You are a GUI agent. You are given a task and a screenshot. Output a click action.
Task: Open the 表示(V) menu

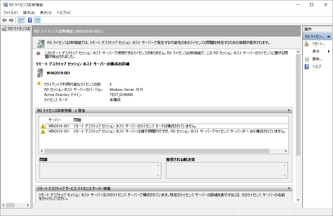[46, 13]
